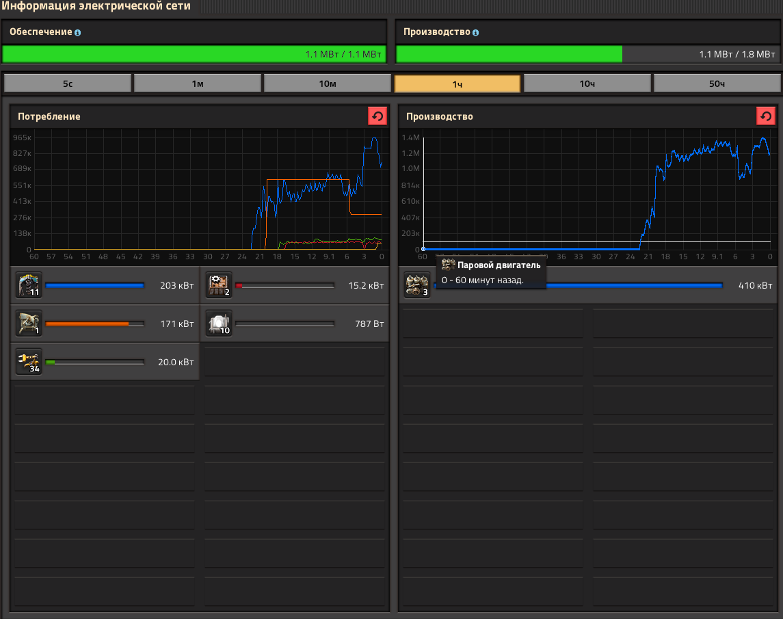
Task: Click the Производство graph panel heading
Action: coord(440,116)
